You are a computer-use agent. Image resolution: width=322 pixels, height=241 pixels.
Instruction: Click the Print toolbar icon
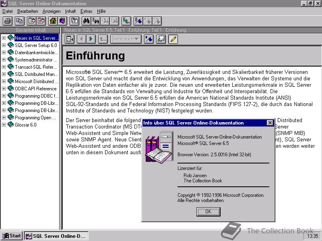pyautogui.click(x=8, y=21)
